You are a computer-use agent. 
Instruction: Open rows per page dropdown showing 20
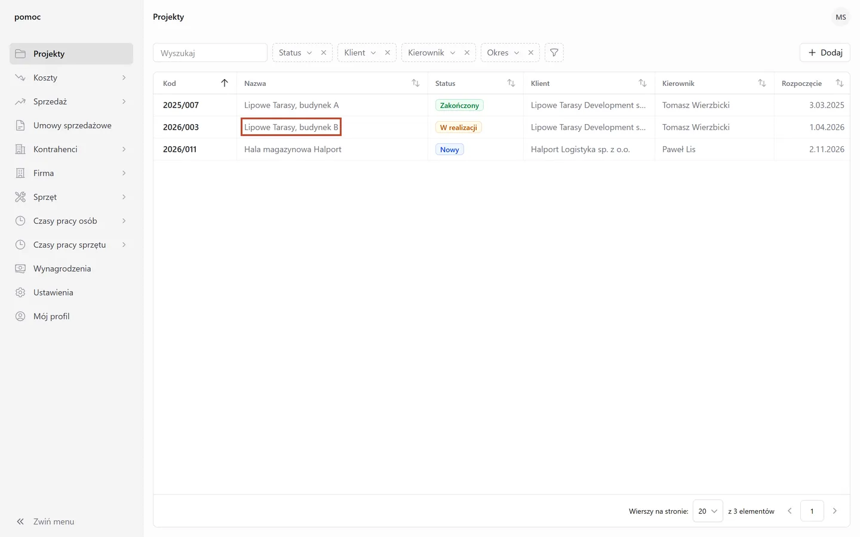pyautogui.click(x=708, y=511)
